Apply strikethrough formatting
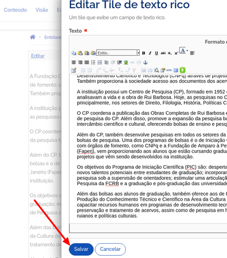Image resolution: width=227 pixels, height=258 pixels. [163, 53]
